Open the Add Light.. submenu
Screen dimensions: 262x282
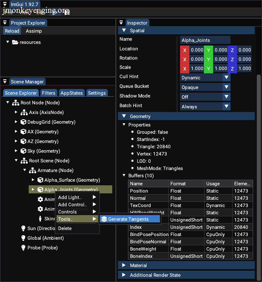tap(77, 197)
